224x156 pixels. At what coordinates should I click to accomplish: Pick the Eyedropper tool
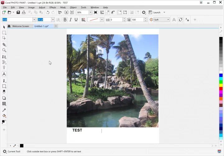click(4, 110)
